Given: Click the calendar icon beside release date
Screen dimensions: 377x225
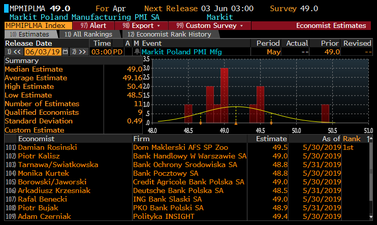Looking at the screenshot, I should (x=65, y=52).
